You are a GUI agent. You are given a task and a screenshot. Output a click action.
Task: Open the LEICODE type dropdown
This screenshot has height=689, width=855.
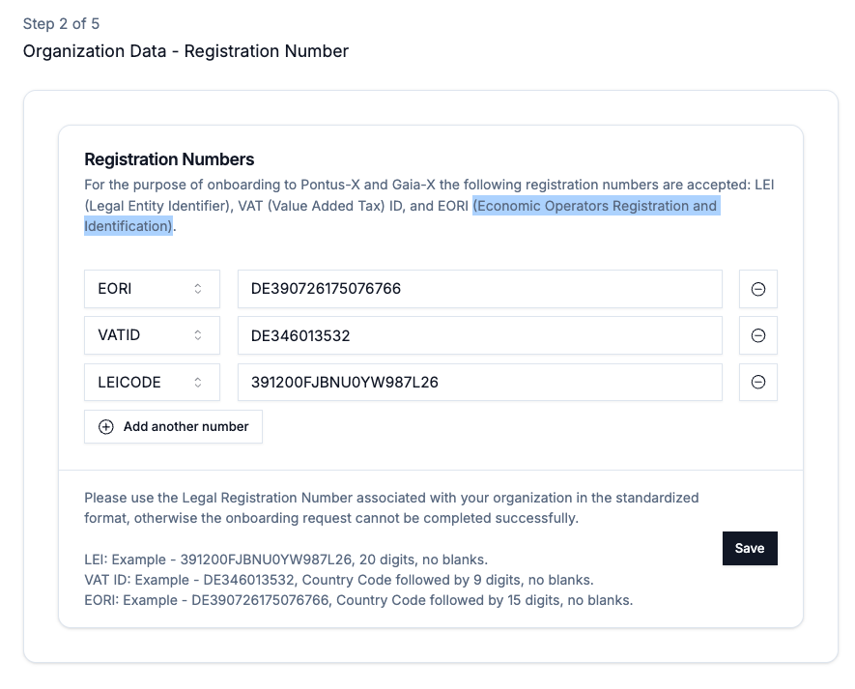[x=152, y=382]
